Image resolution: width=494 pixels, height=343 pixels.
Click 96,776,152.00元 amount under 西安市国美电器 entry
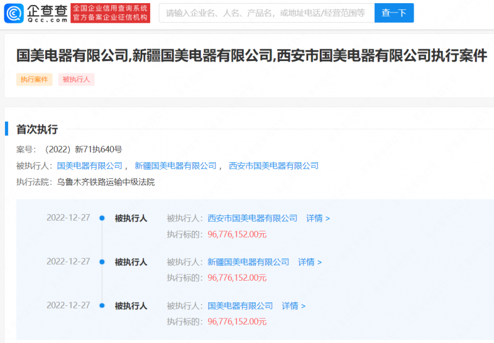tap(237, 234)
